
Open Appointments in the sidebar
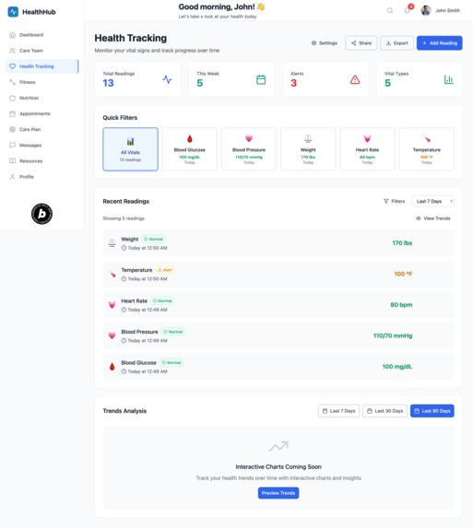click(x=41, y=114)
